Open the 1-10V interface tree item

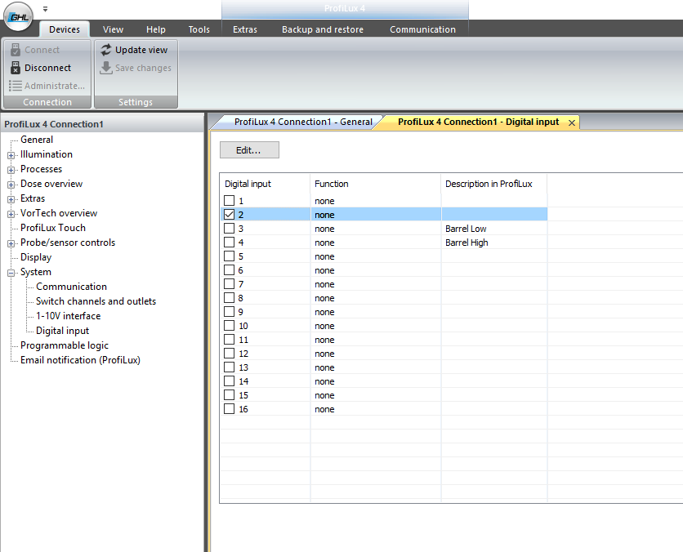pyautogui.click(x=69, y=316)
